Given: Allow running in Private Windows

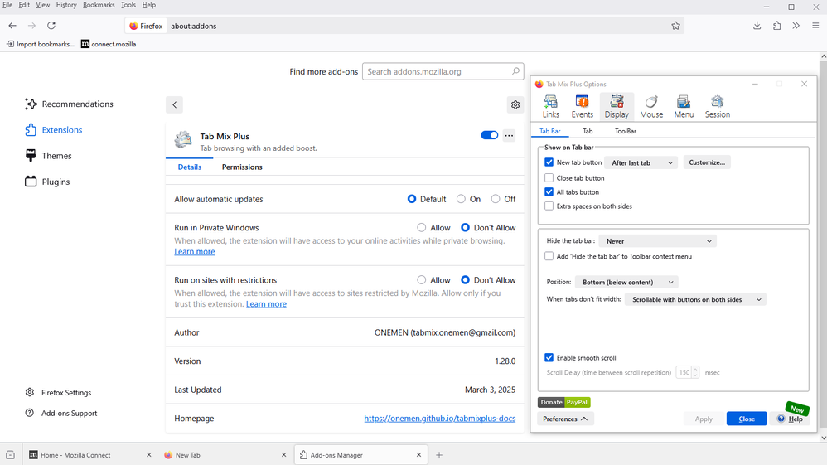Looking at the screenshot, I should pyautogui.click(x=422, y=227).
